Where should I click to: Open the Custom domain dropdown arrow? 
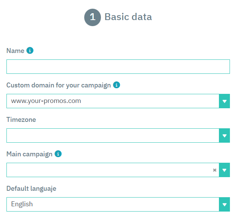click(225, 101)
